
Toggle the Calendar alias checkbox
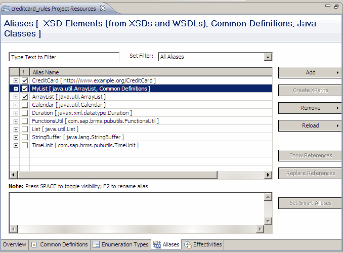click(25, 105)
